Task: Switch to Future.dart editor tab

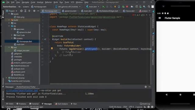Action: 130,11
